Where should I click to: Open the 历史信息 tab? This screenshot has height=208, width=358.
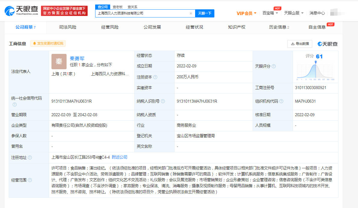click(279, 27)
